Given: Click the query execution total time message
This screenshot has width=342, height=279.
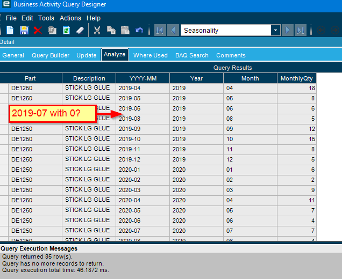Looking at the screenshot, I should [55, 270].
